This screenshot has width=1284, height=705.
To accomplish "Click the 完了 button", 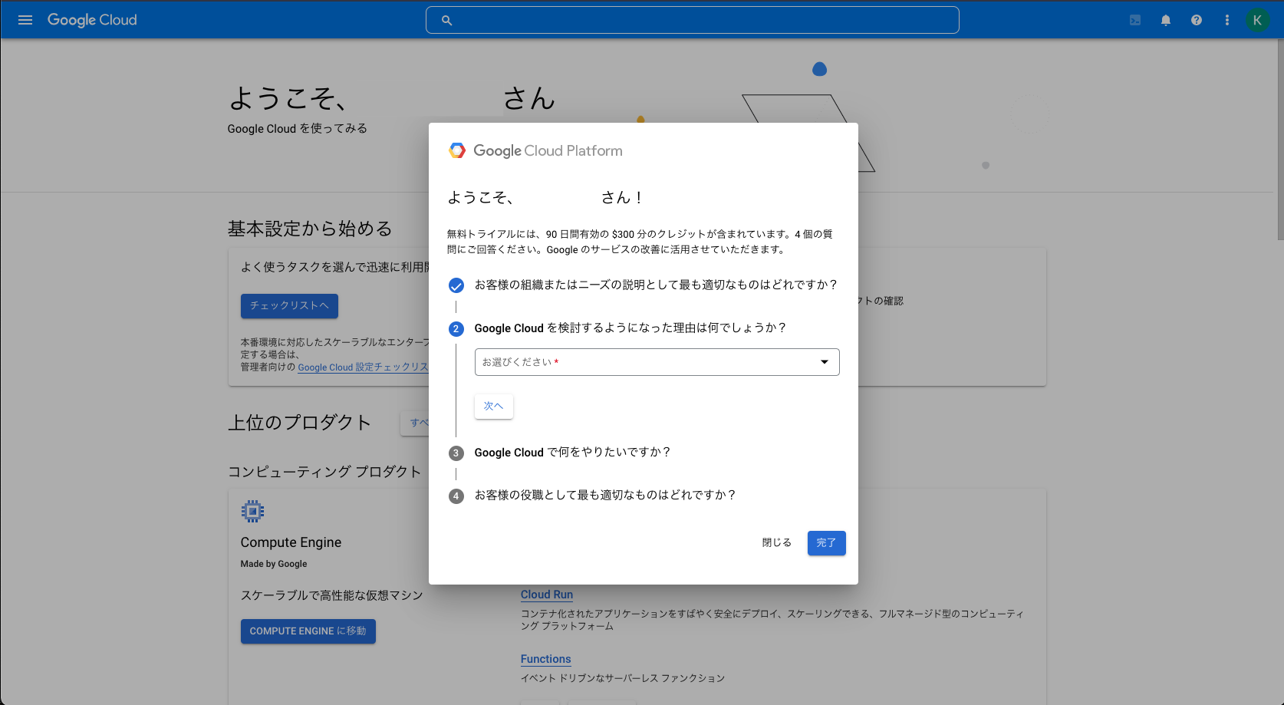I will pos(827,543).
